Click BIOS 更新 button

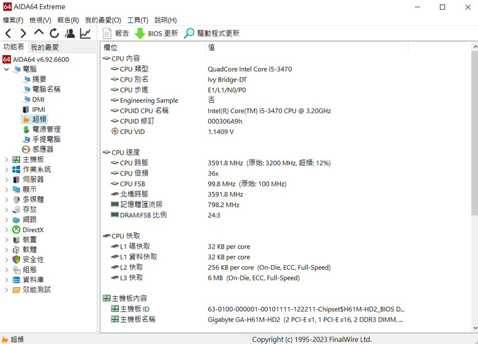tap(156, 33)
